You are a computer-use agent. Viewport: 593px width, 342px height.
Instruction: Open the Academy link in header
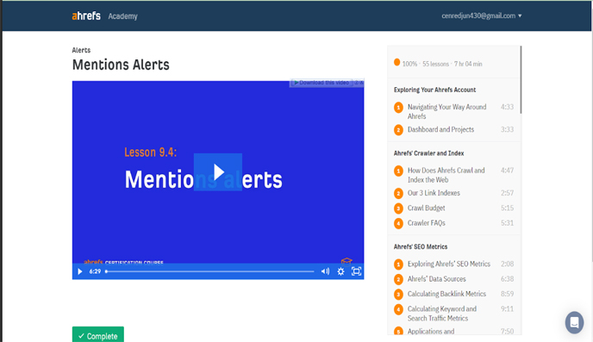[x=123, y=16]
